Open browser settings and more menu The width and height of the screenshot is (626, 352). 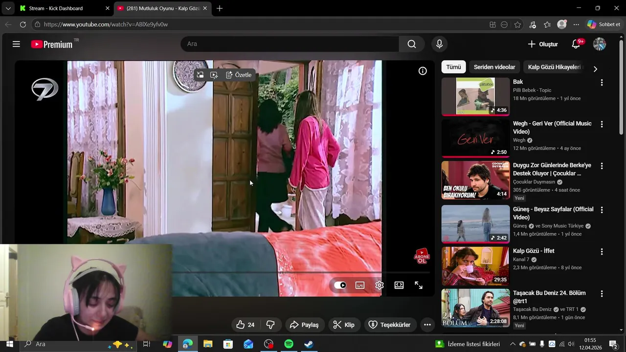coord(576,24)
